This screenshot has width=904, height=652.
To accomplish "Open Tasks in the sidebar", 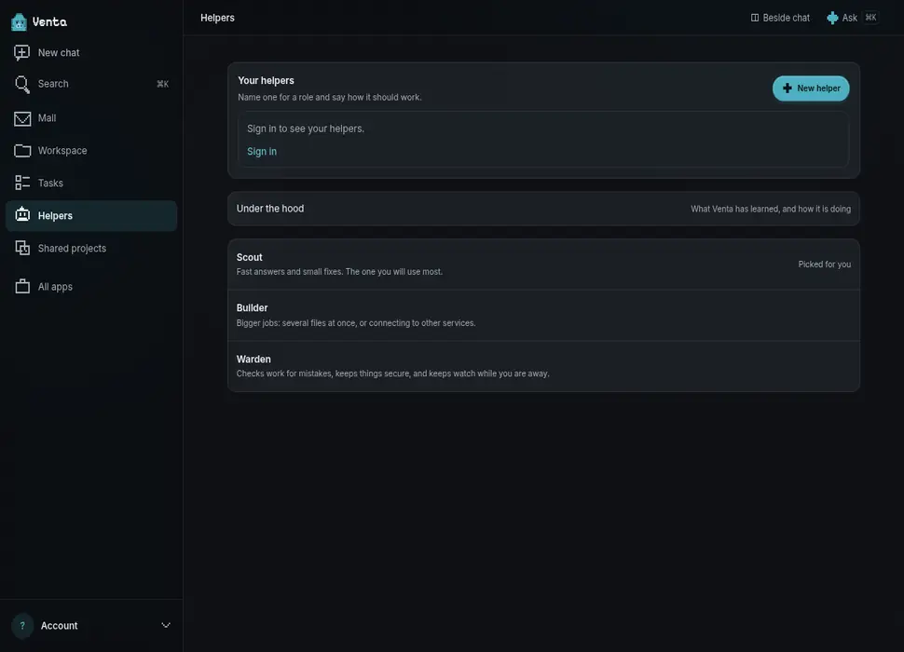I will tap(91, 183).
